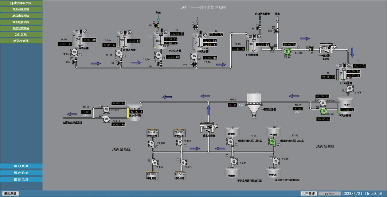This screenshot has height=197, width=387.
Task: Open the gear settings on 2-2# wash tank
Action: 166,32
